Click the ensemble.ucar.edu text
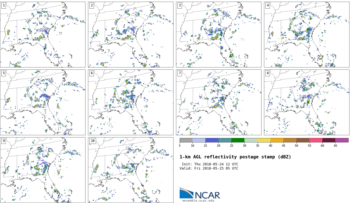The image size is (352, 203). (x=198, y=200)
